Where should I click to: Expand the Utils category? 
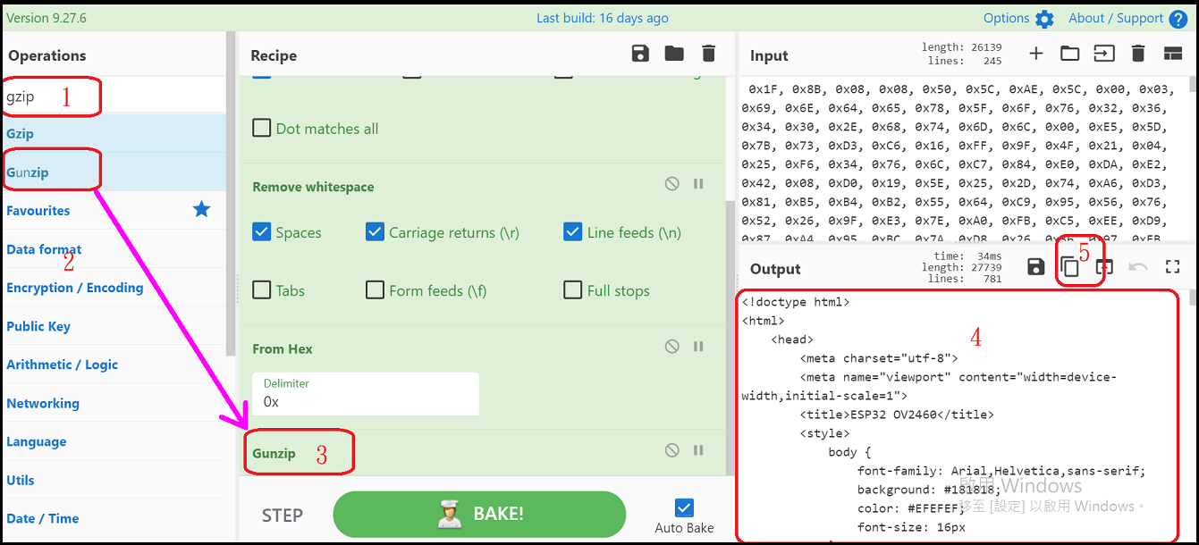click(114, 480)
